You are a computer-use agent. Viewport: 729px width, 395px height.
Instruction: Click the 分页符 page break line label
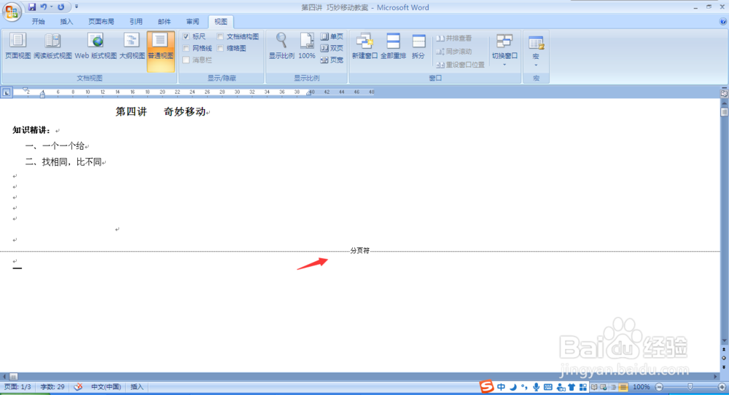(x=360, y=251)
